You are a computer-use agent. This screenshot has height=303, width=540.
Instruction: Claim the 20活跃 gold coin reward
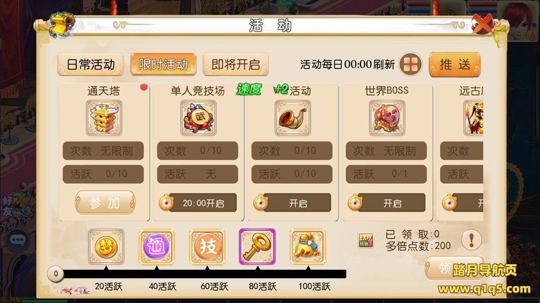point(106,247)
